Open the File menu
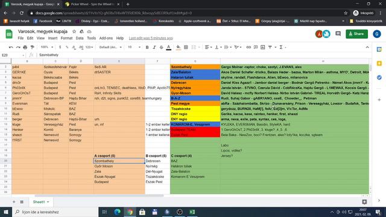This screenshot has height=217, width=386. [x=21, y=38]
